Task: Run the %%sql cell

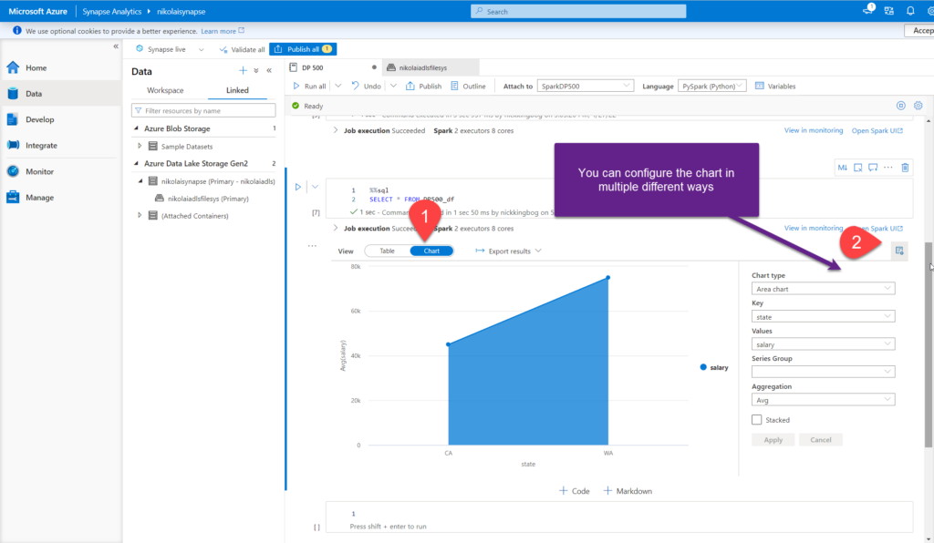Action: [x=298, y=187]
